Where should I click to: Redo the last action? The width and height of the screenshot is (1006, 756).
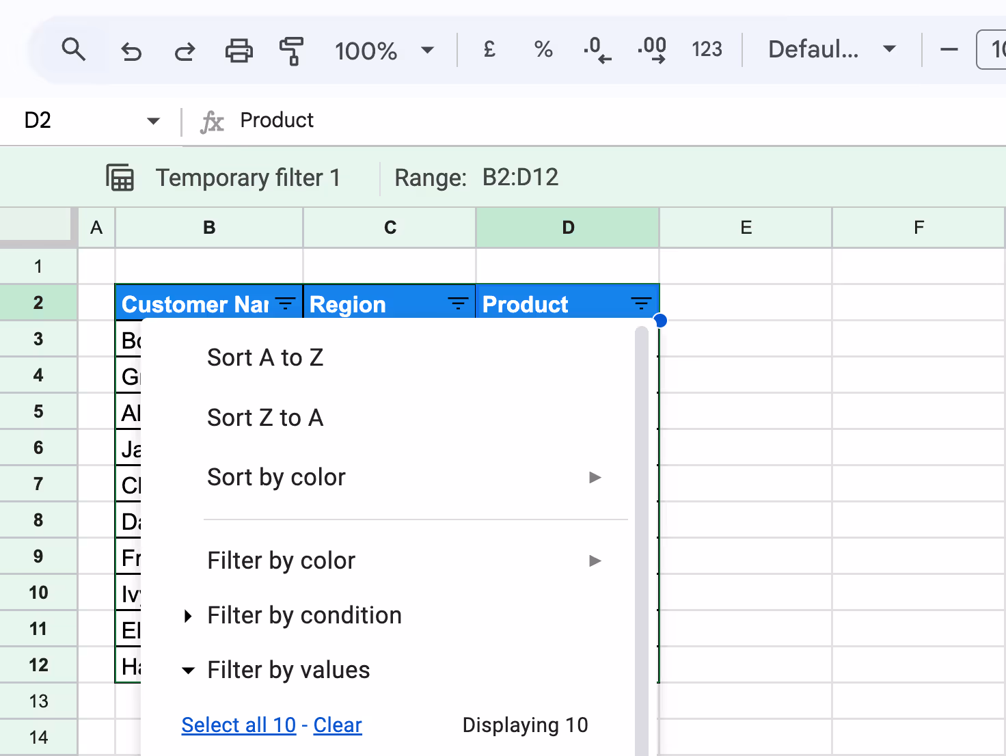click(x=184, y=51)
